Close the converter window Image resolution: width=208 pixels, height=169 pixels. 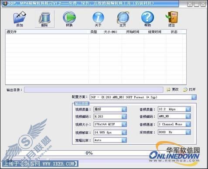(203, 4)
